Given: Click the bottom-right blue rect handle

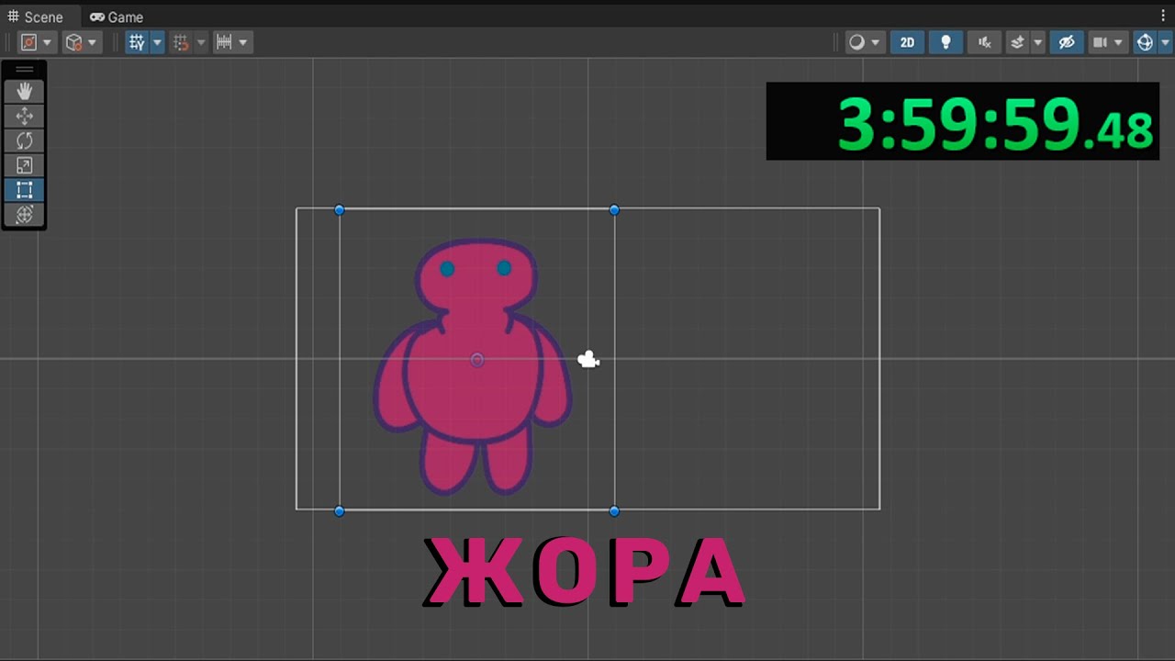Looking at the screenshot, I should [x=614, y=510].
